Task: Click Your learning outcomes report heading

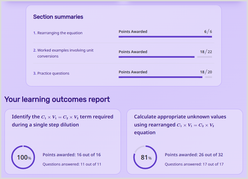Action: 57,99
